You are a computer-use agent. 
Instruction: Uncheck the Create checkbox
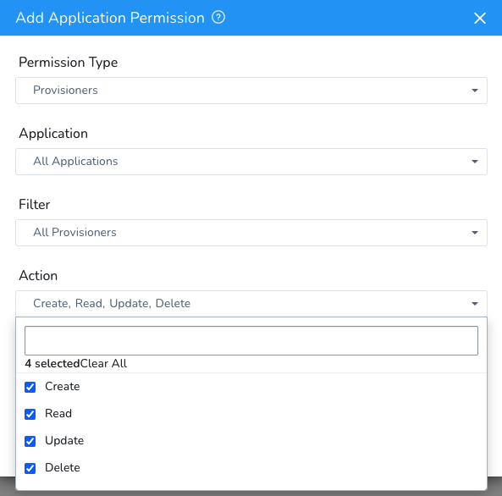pyautogui.click(x=30, y=387)
